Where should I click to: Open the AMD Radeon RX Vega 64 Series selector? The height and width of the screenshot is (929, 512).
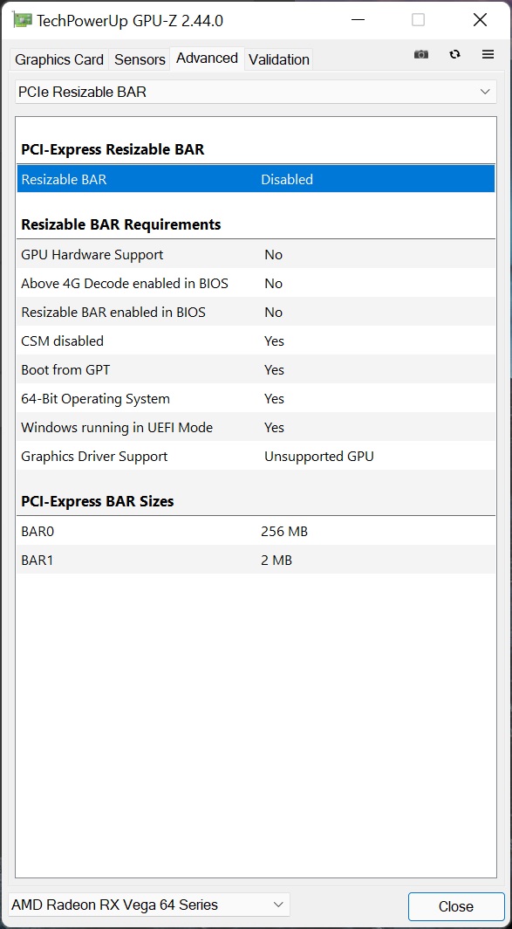click(149, 905)
